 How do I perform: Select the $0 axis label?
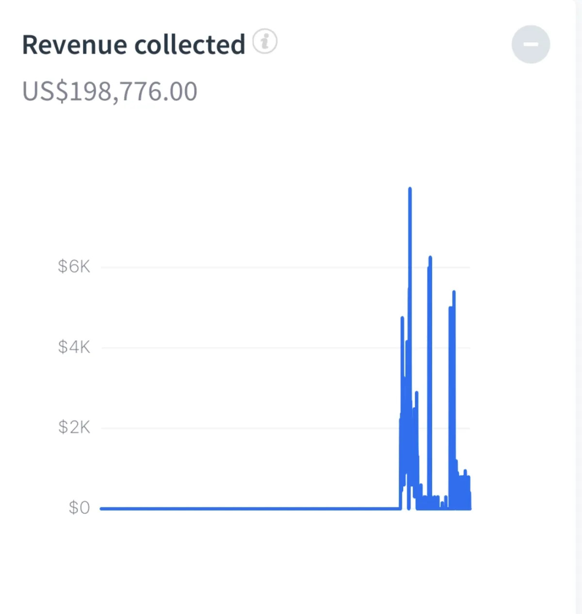point(79,508)
